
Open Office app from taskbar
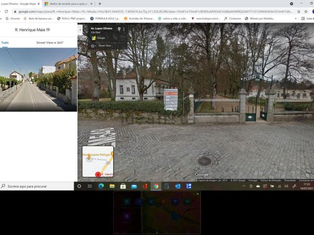click(x=145, y=186)
